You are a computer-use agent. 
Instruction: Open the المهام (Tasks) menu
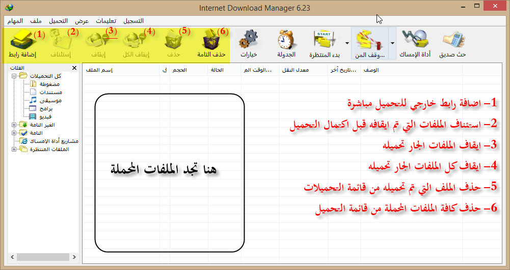tap(15, 21)
